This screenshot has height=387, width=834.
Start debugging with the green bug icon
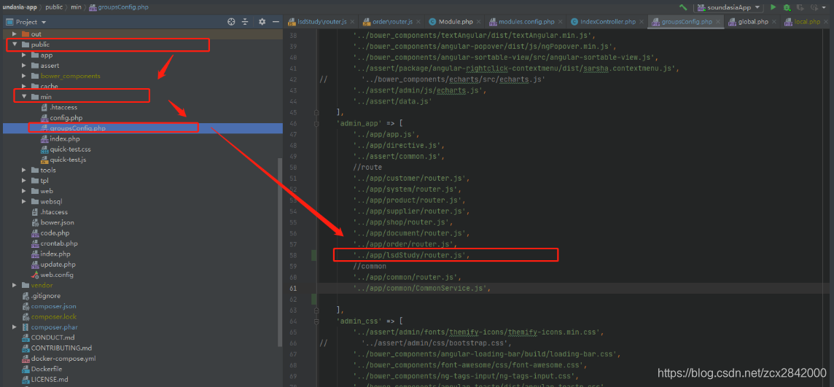point(787,7)
